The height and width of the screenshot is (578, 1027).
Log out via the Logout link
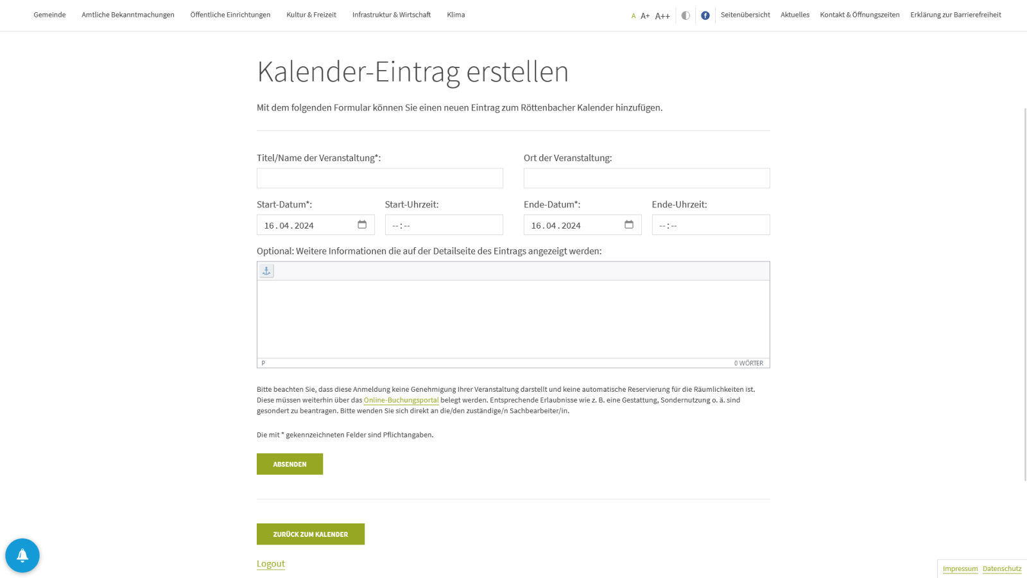(270, 563)
